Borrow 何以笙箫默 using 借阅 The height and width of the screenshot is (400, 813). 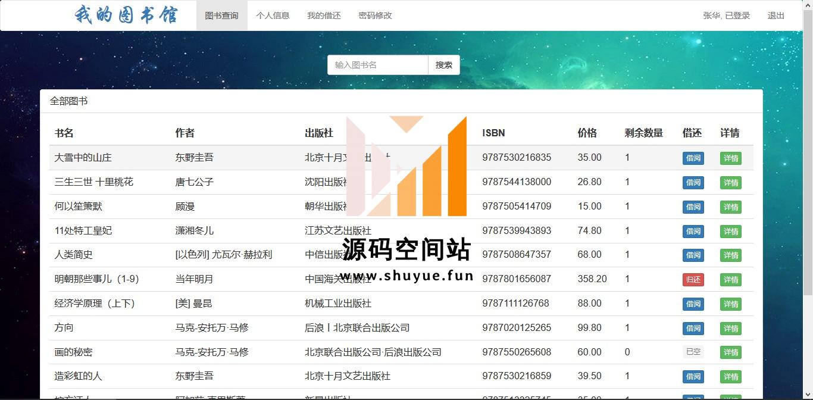coord(693,207)
